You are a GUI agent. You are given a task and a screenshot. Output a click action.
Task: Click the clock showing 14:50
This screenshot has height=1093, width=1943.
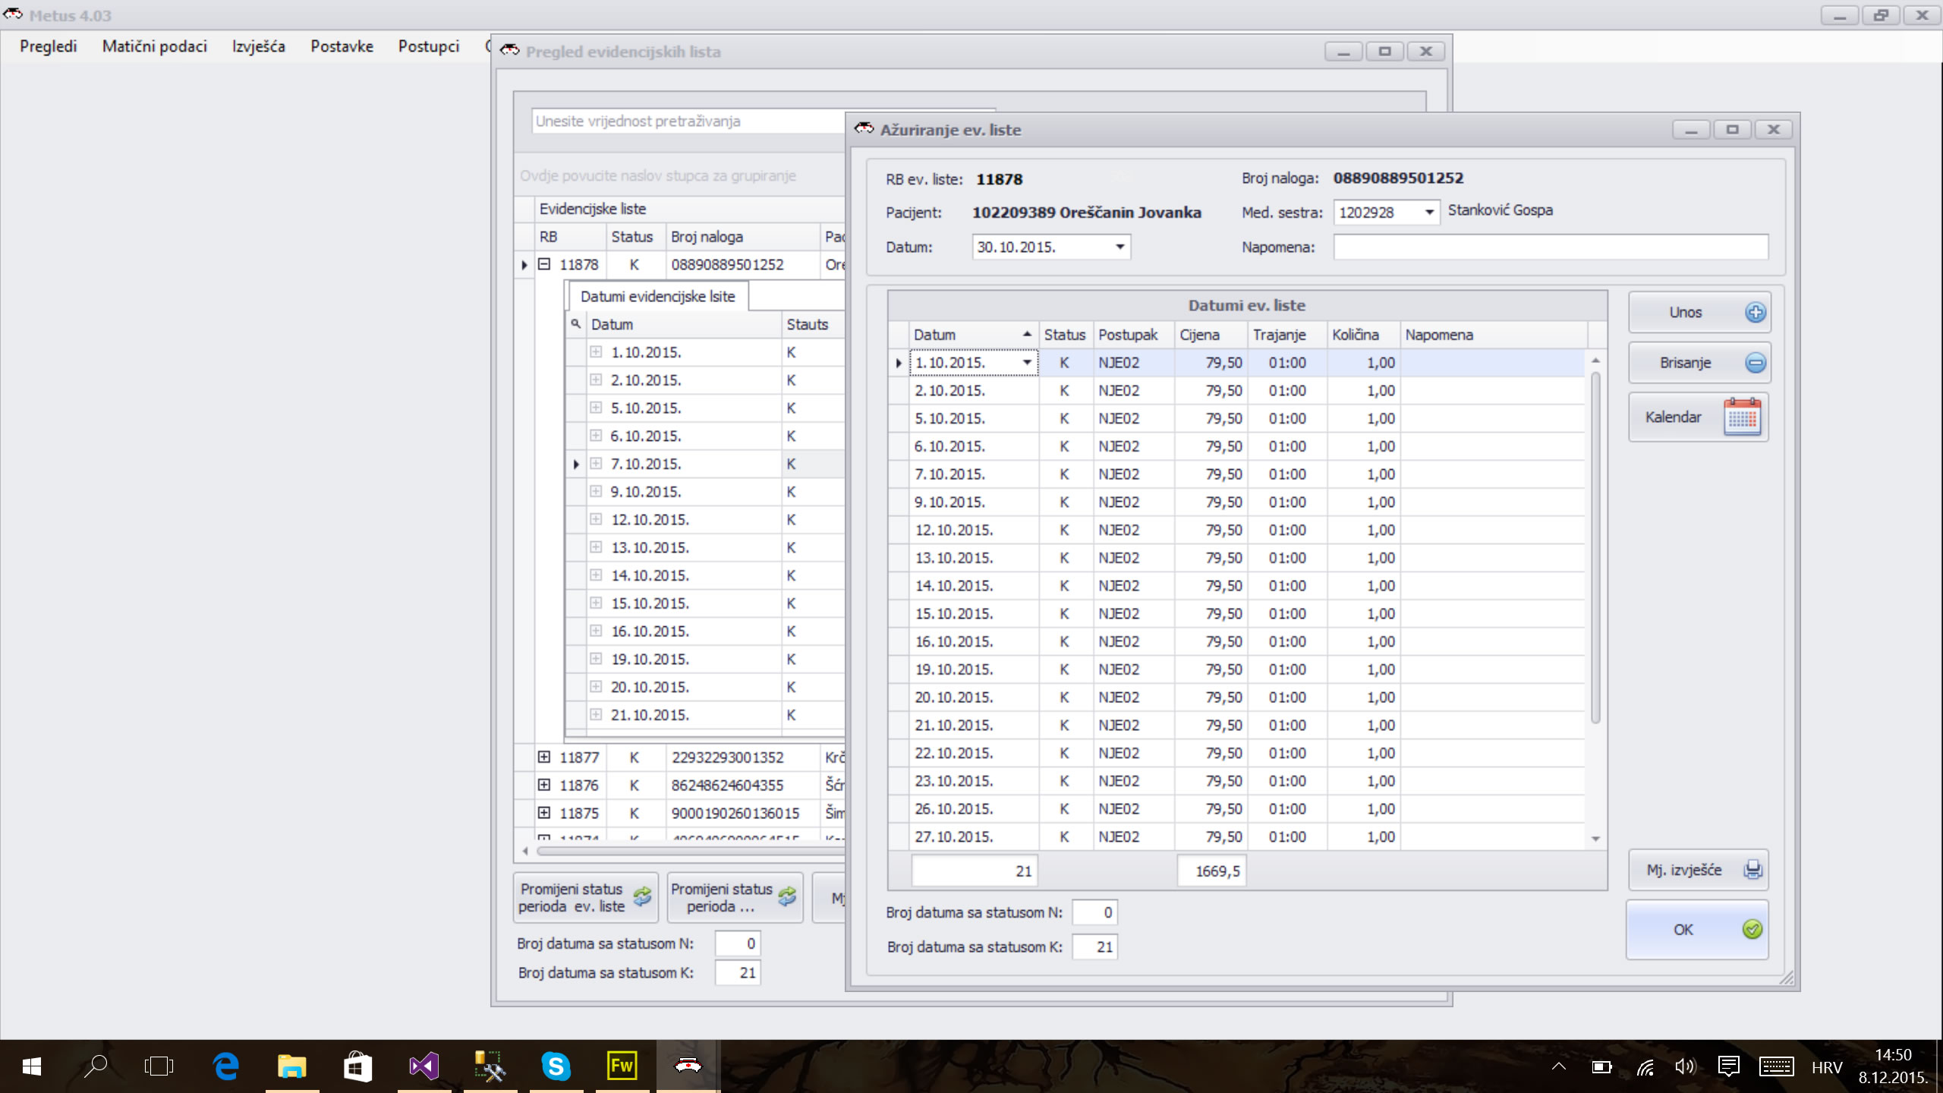tap(1893, 1055)
